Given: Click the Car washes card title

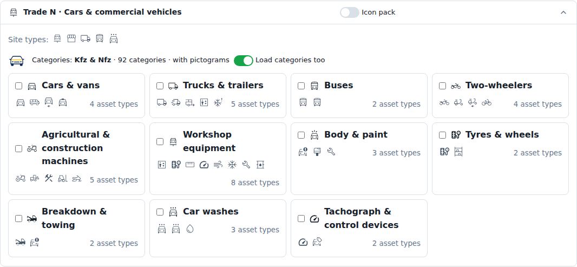Looking at the screenshot, I should click(x=211, y=211).
